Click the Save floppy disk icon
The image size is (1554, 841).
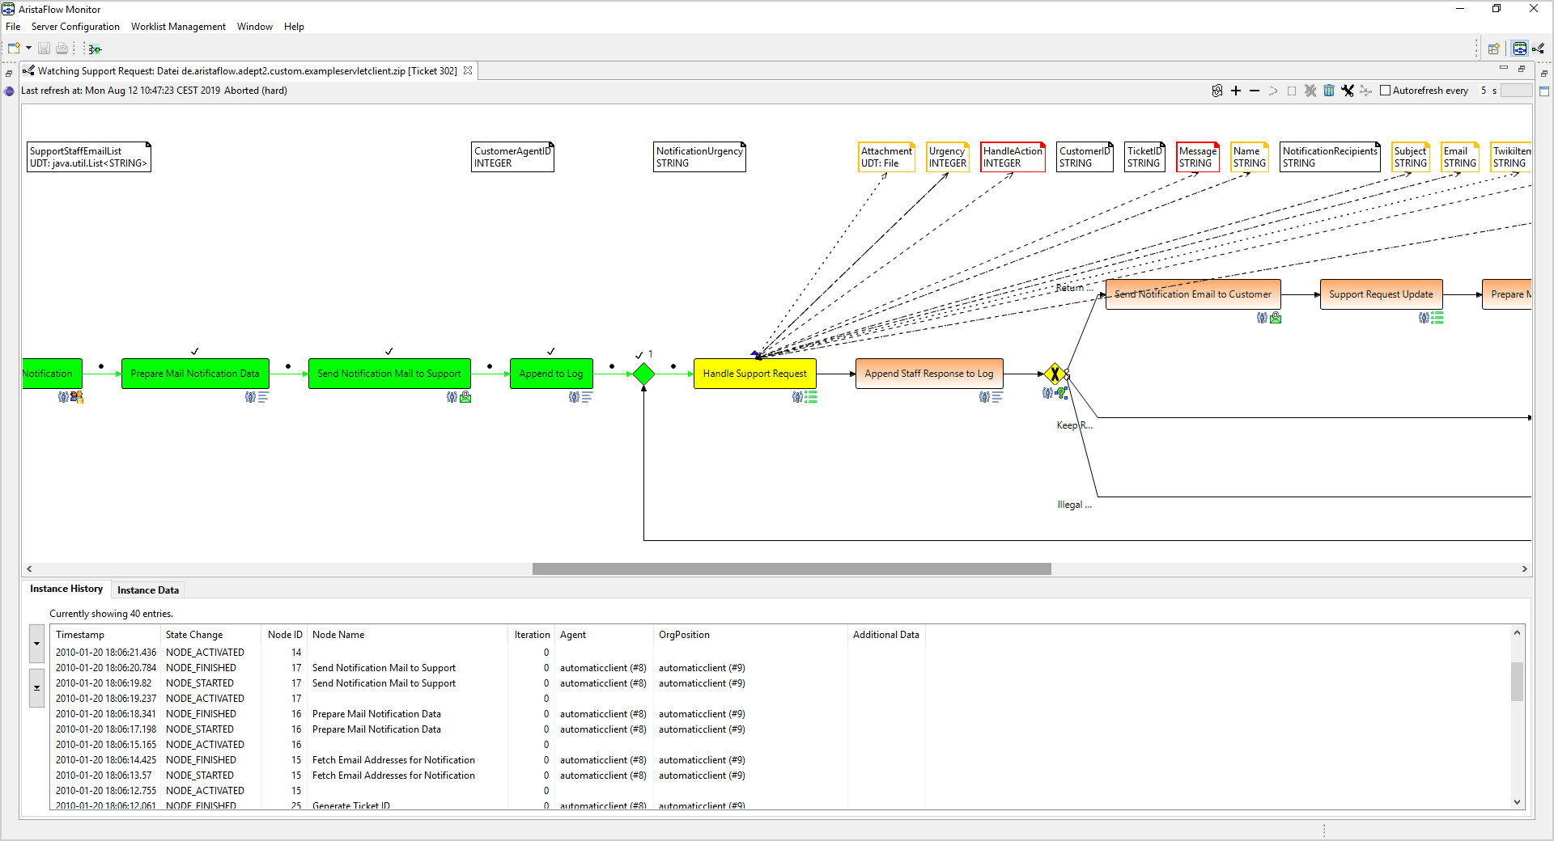pos(45,49)
